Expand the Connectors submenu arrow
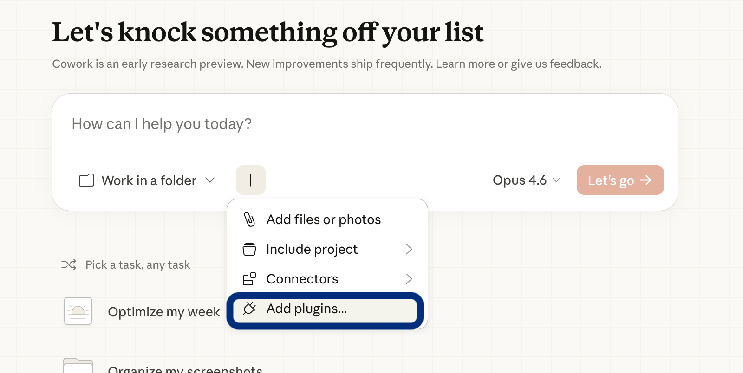Screen dimensions: 743x373 pyautogui.click(x=409, y=279)
